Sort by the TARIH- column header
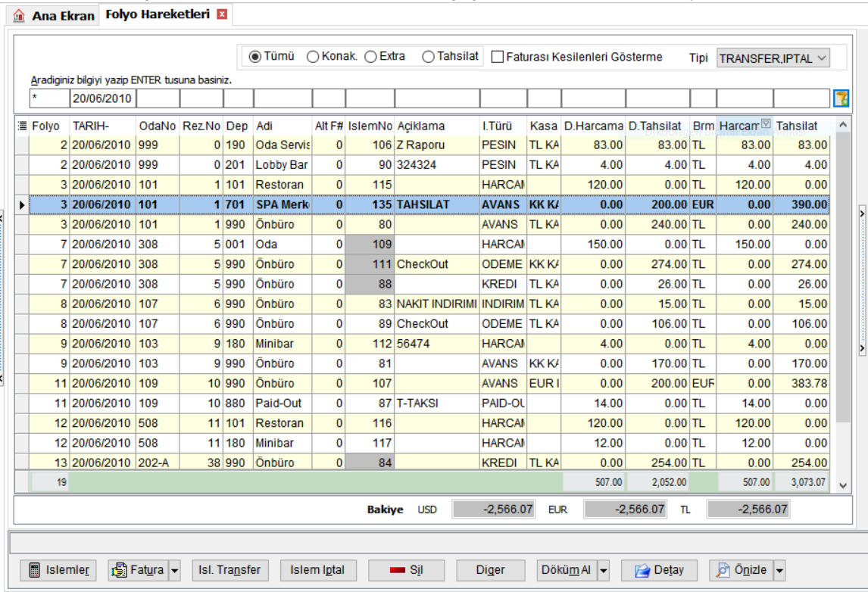The height and width of the screenshot is (592, 868). click(x=102, y=126)
